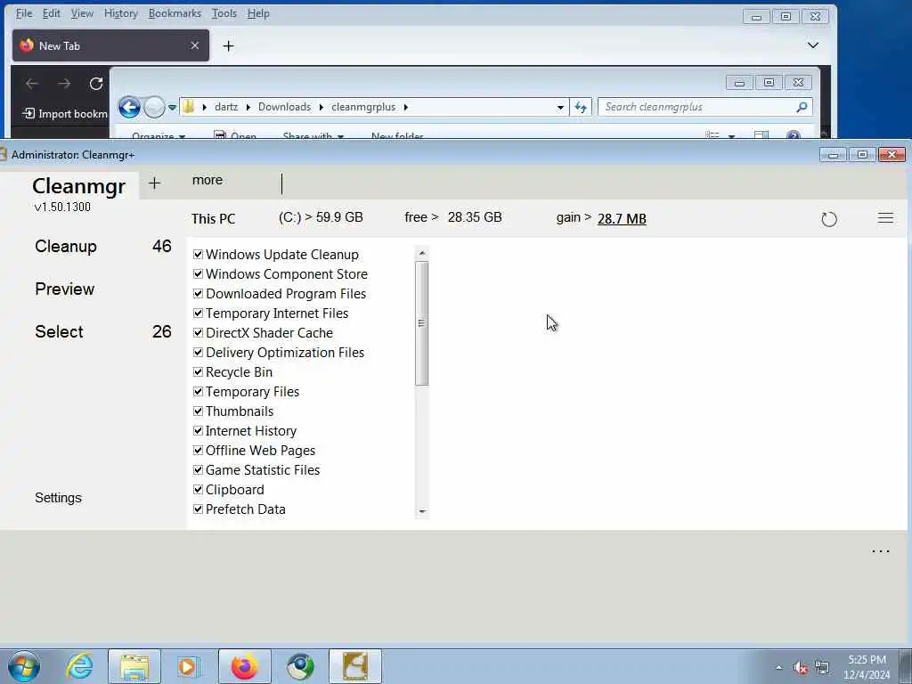Viewport: 912px width, 684px height.
Task: Reload the page in Firefox
Action: [x=96, y=84]
